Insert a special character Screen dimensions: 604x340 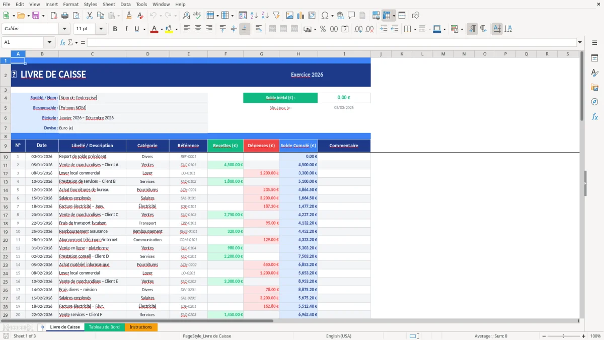tap(325, 15)
